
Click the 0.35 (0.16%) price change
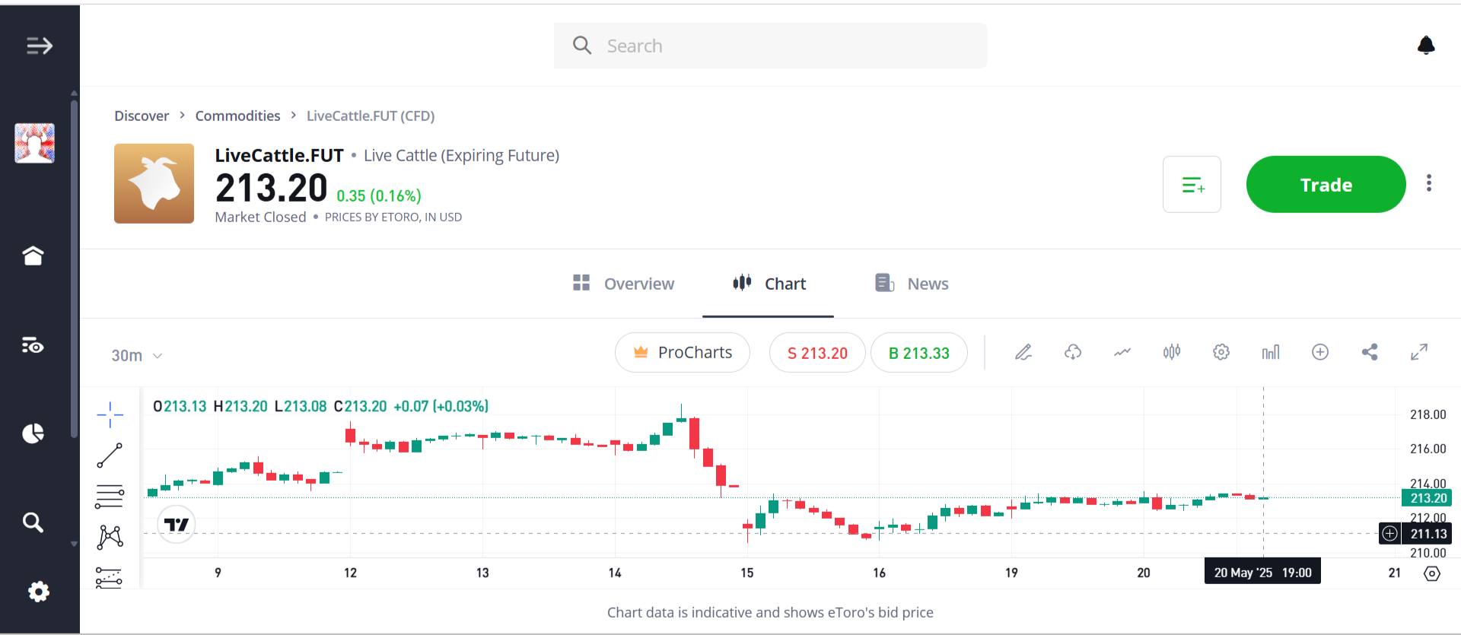379,195
